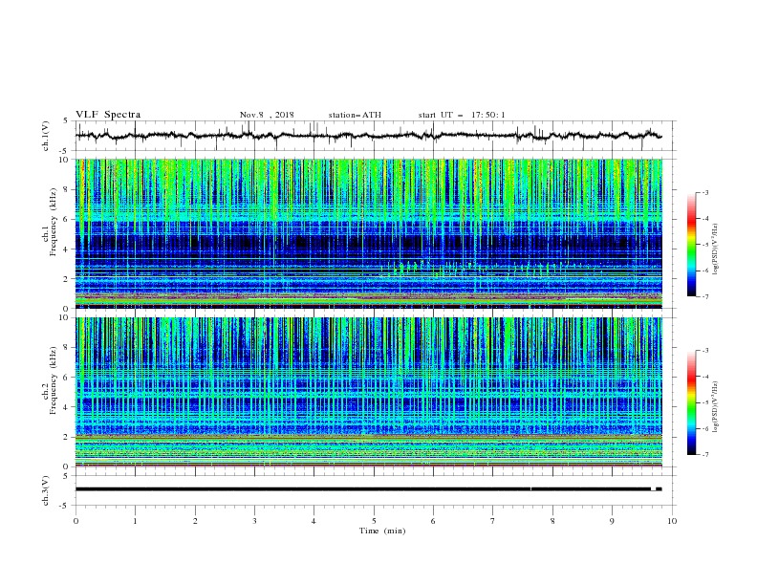The width and height of the screenshot is (757, 585).
Task: Select the "Time (min)" x-axis label
Action: (382, 531)
